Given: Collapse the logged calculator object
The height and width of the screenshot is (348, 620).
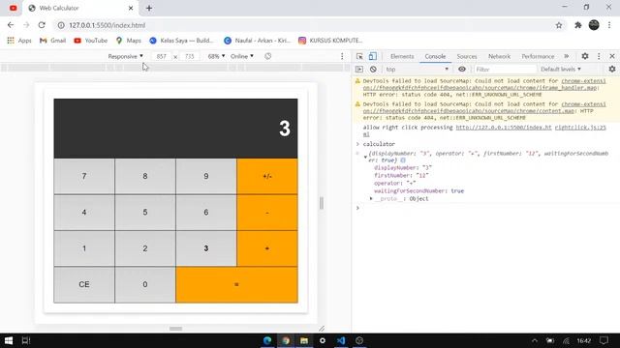Looking at the screenshot, I should point(365,157).
